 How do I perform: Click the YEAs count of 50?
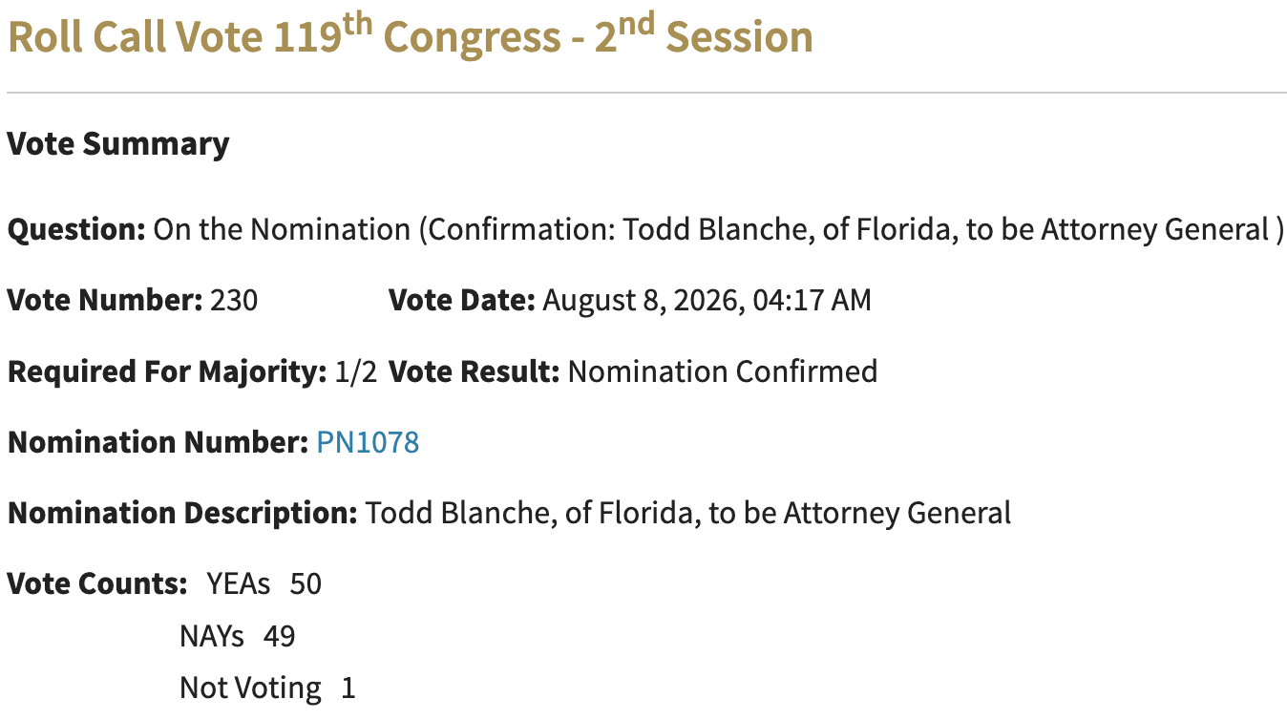coord(306,583)
